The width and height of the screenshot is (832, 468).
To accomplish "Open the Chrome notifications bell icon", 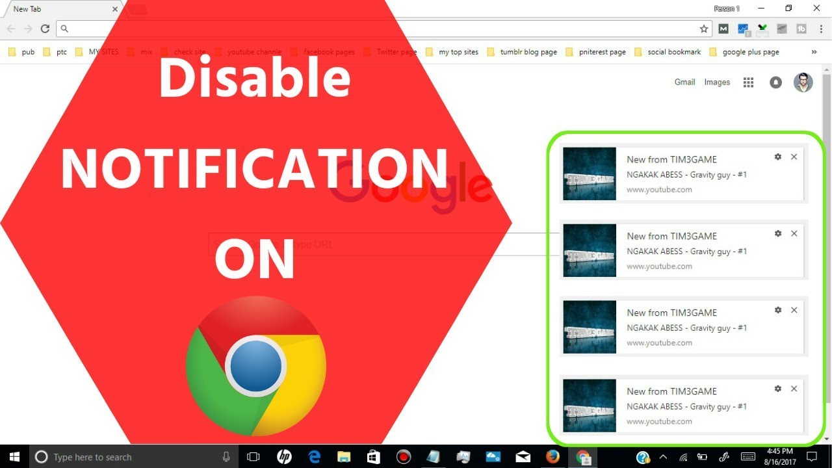I will 775,82.
